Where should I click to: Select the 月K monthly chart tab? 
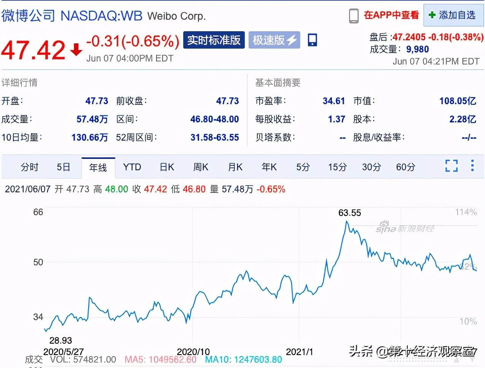(x=235, y=167)
